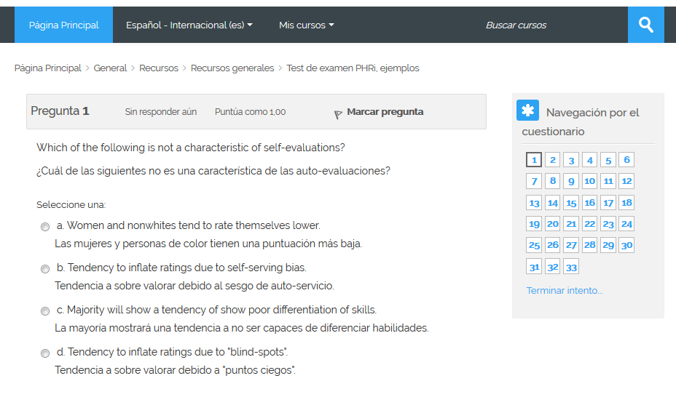Jump to question 16 in quiz navigation
676x397 pixels.
pos(590,203)
